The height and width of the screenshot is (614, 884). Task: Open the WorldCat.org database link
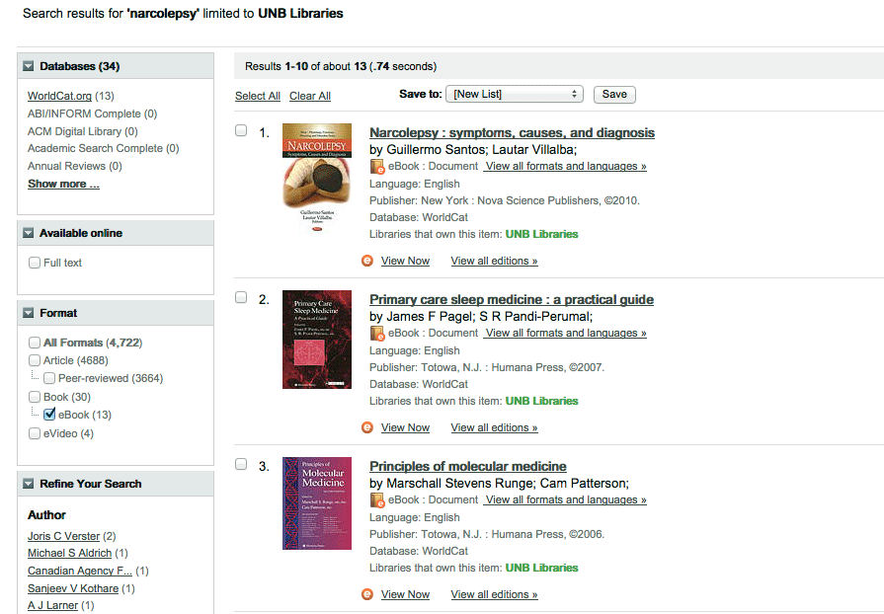[60, 97]
